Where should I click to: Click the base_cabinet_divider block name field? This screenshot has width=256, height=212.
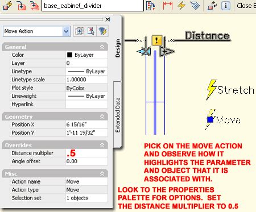(x=93, y=6)
